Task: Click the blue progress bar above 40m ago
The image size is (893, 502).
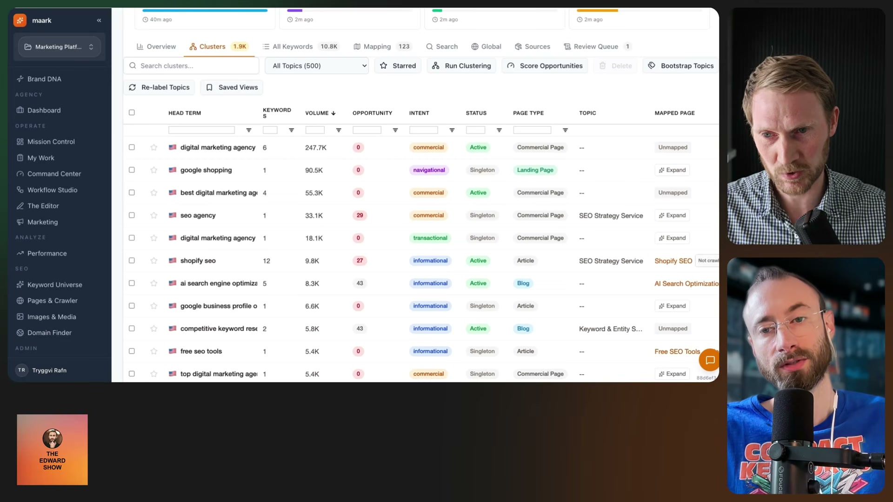Action: [x=205, y=10]
